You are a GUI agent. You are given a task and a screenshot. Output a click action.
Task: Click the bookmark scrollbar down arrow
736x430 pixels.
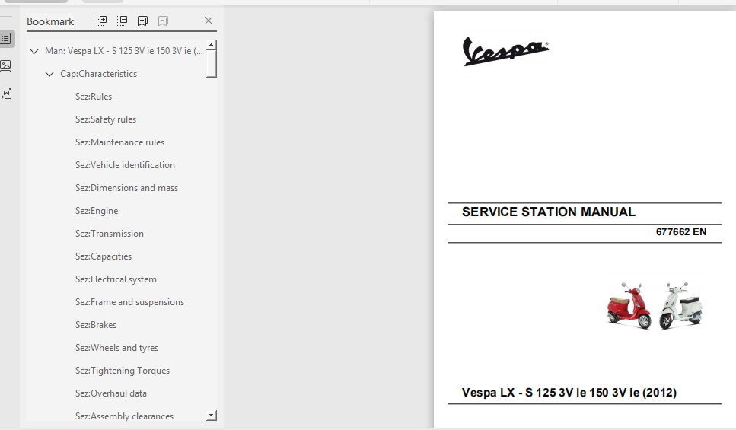tap(212, 416)
